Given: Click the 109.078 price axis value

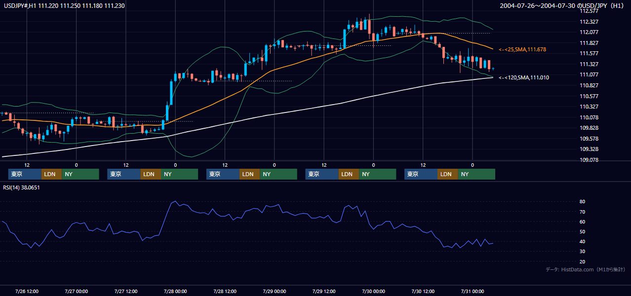Looking at the screenshot, I should [x=589, y=160].
